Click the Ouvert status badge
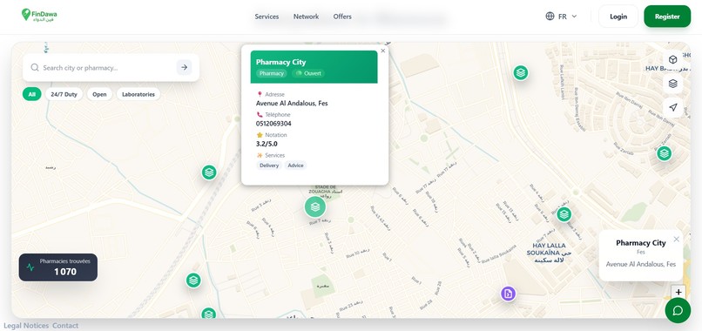The image size is (702, 331). click(x=308, y=73)
